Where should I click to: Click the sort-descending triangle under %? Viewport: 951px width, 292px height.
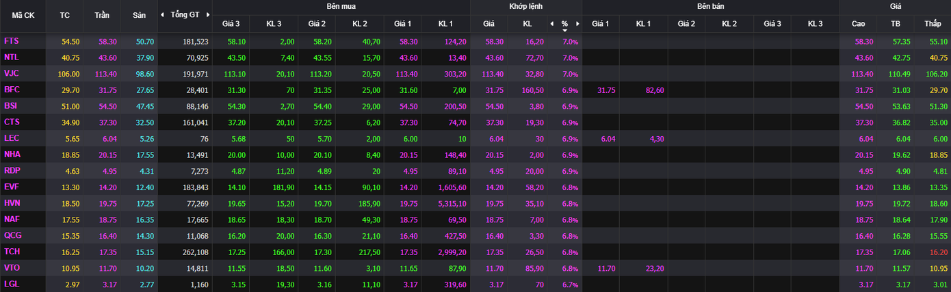[564, 30]
